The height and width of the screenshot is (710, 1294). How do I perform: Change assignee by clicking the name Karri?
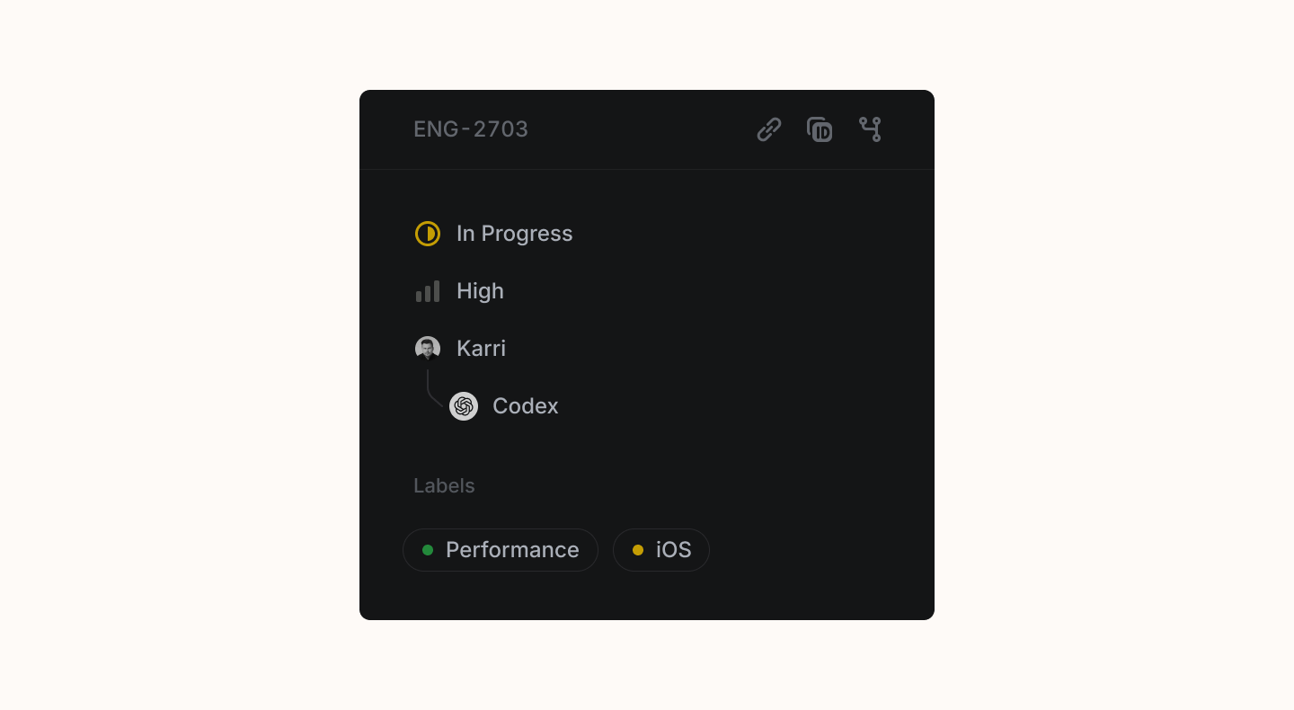tap(481, 349)
